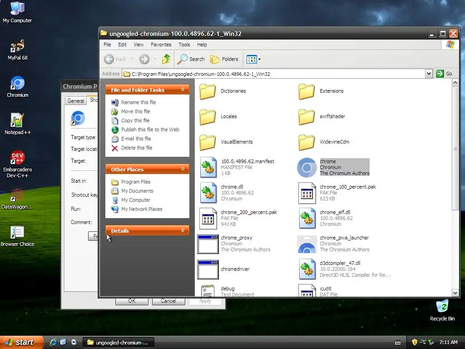
Task: Click Copy this file link
Action: tap(135, 120)
